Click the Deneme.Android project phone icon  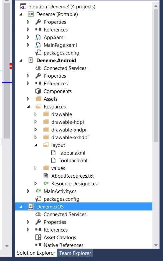click(x=31, y=60)
